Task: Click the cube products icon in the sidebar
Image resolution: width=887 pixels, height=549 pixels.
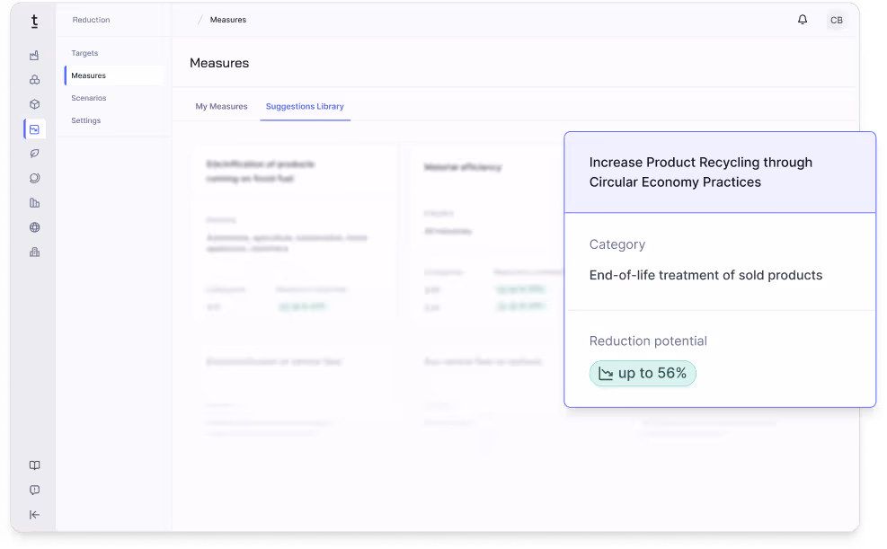Action: pyautogui.click(x=34, y=104)
